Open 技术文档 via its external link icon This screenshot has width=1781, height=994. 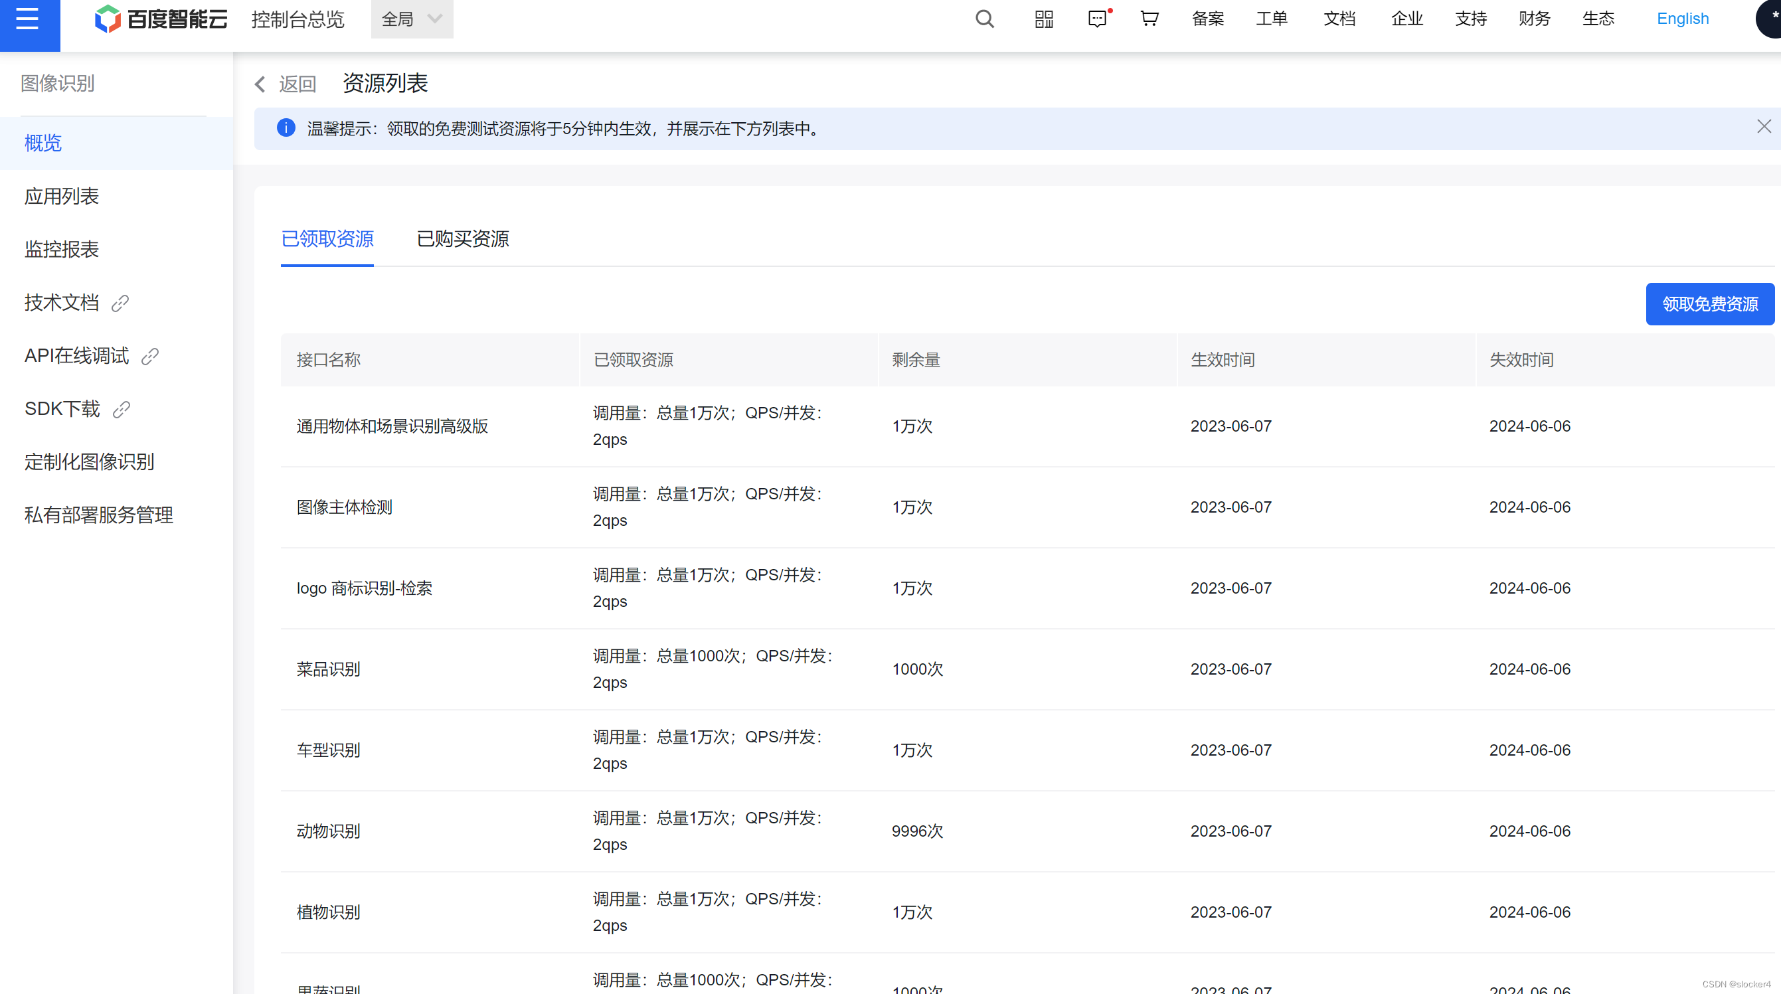120,303
